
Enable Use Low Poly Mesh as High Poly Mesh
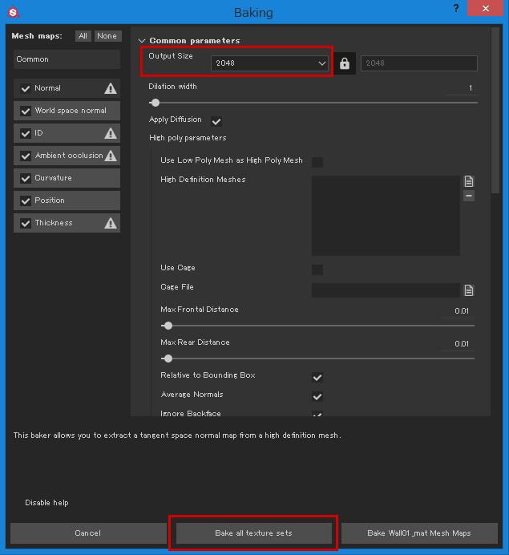(317, 162)
